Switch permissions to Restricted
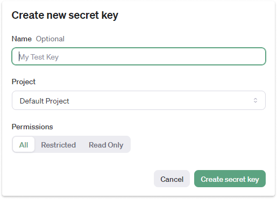This screenshot has height=199, width=277. (x=59, y=145)
